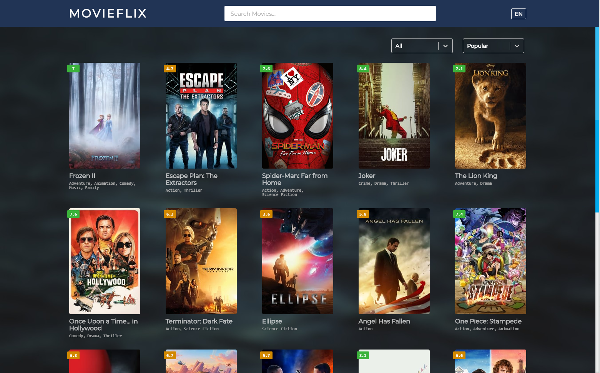
Task: Open the One Piece: Stampede poster
Action: [490, 261]
